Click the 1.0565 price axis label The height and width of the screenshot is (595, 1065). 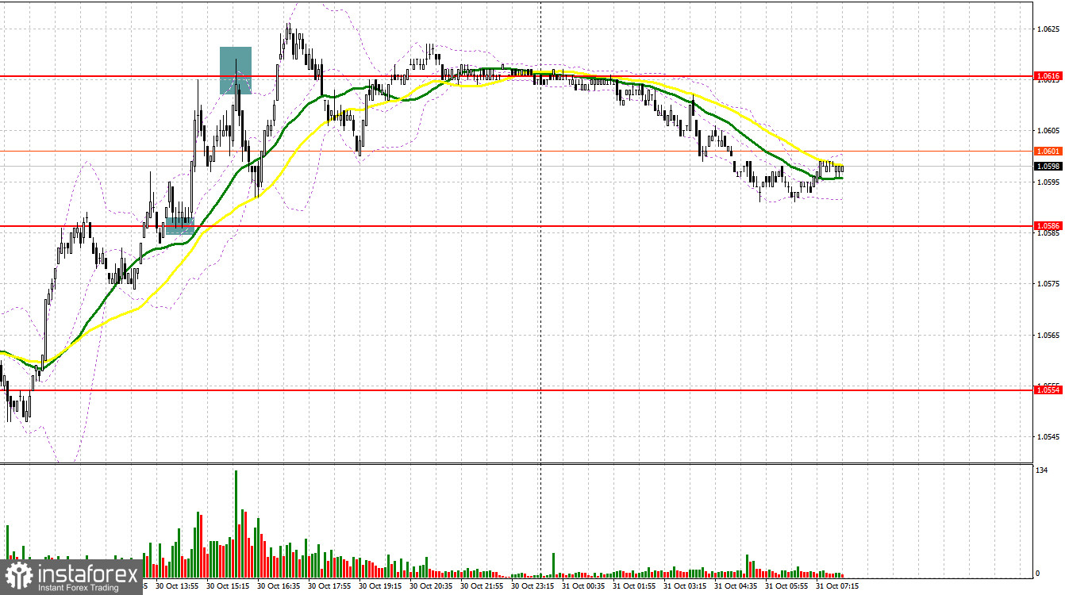[1048, 336]
